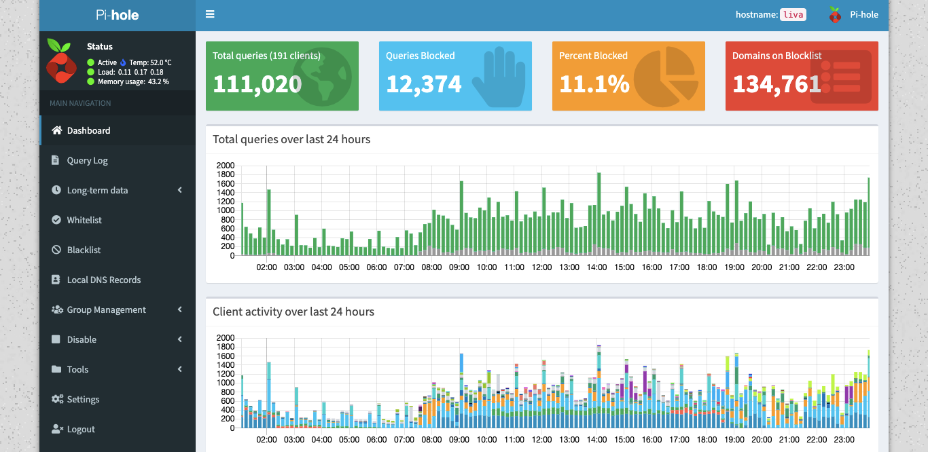Image resolution: width=928 pixels, height=452 pixels.
Task: Open Pi-hole user menu in top bar
Action: tap(853, 14)
